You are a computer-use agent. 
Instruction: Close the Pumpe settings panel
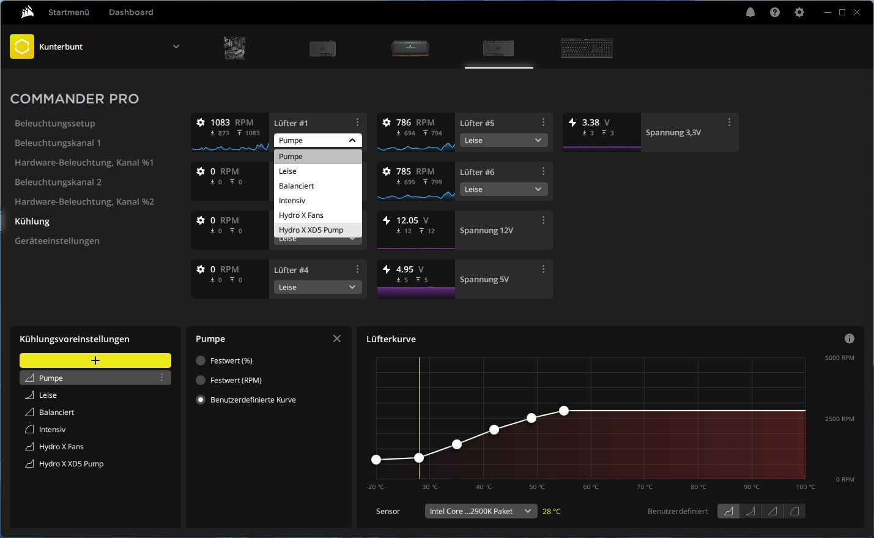coord(337,338)
